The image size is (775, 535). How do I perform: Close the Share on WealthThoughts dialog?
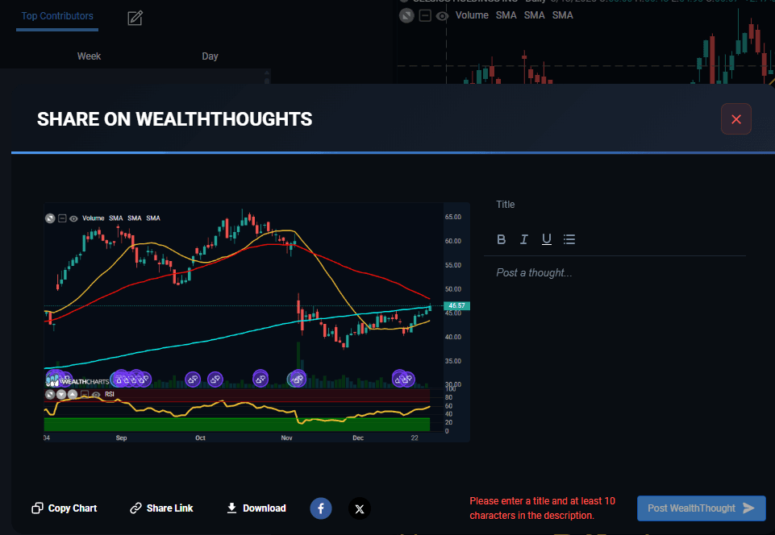tap(736, 119)
